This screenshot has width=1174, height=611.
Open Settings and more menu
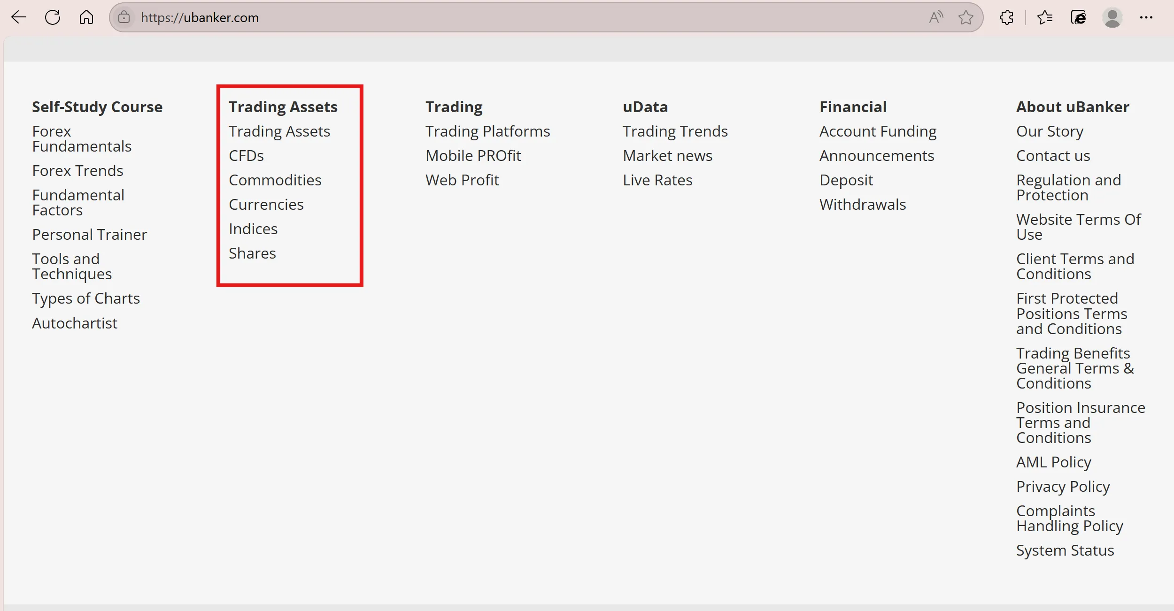coord(1146,18)
